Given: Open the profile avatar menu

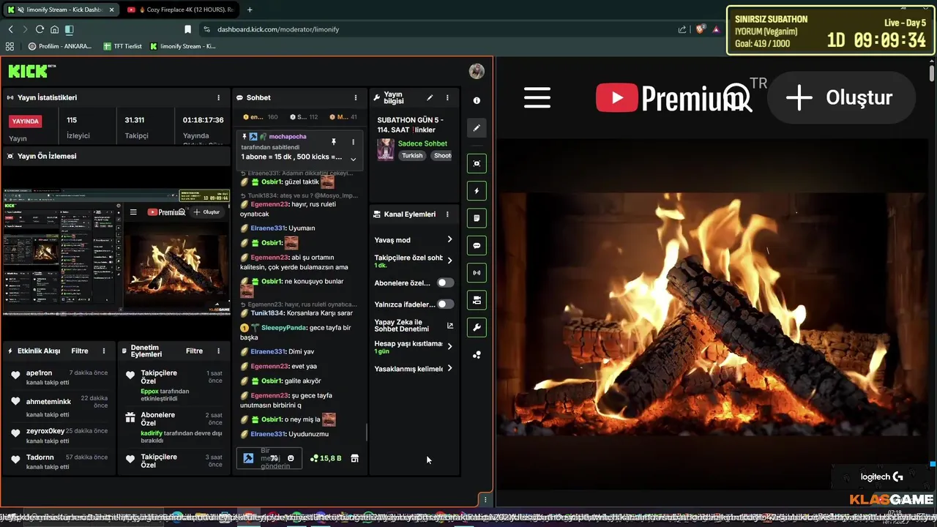Looking at the screenshot, I should click(x=477, y=71).
